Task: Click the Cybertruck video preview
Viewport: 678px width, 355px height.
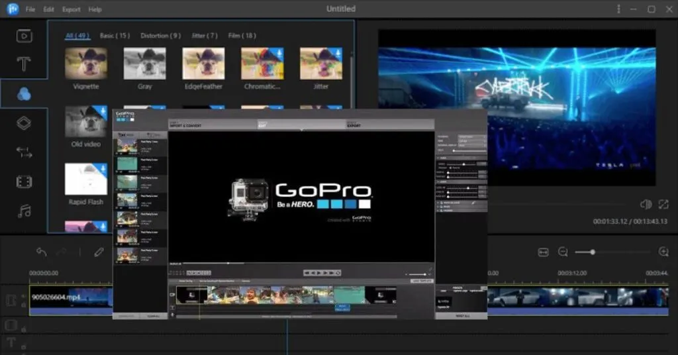Action: [516, 108]
